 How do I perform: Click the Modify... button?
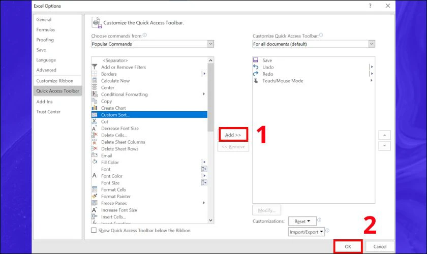(266, 210)
